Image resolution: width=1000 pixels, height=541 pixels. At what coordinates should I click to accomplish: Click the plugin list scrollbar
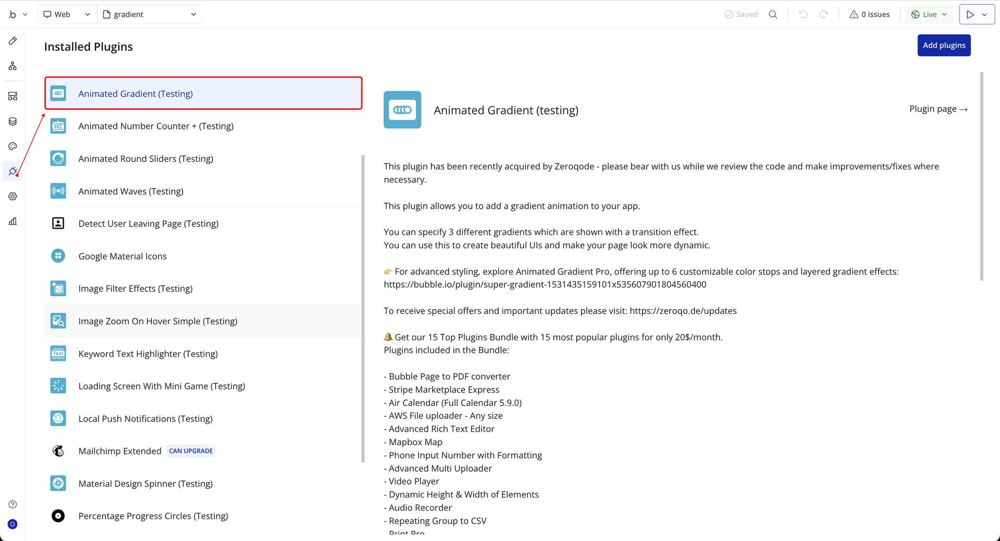(363, 308)
